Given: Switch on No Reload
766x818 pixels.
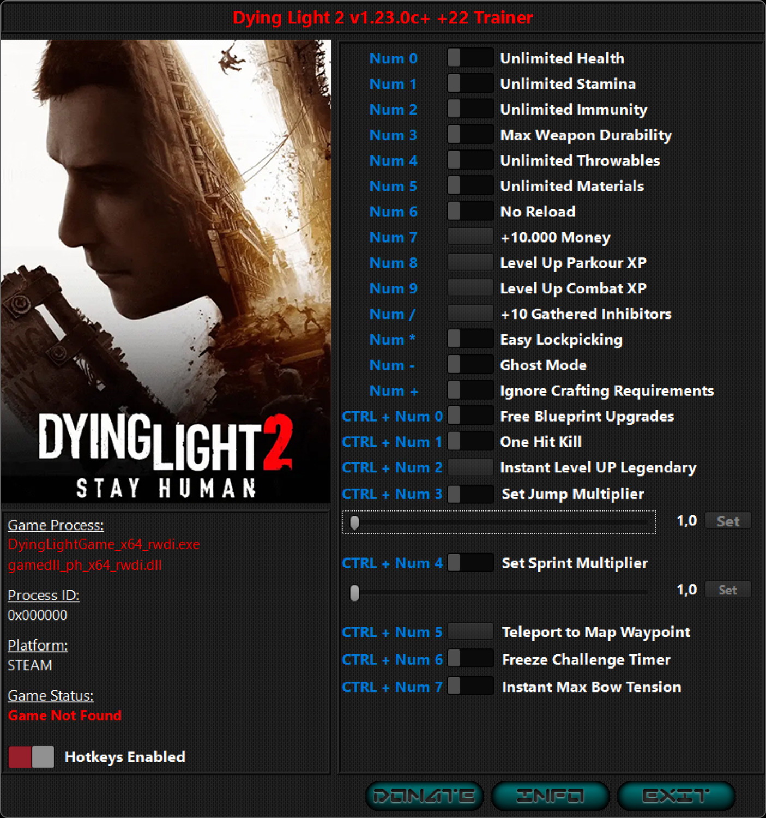Looking at the screenshot, I should point(471,212).
